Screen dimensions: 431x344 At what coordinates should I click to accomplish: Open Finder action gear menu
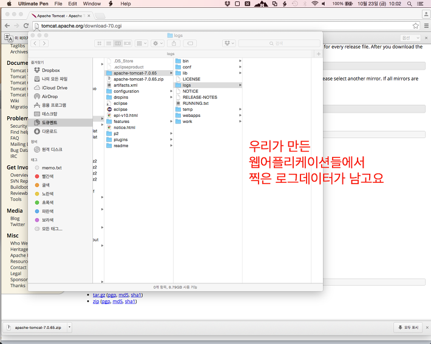pos(157,44)
